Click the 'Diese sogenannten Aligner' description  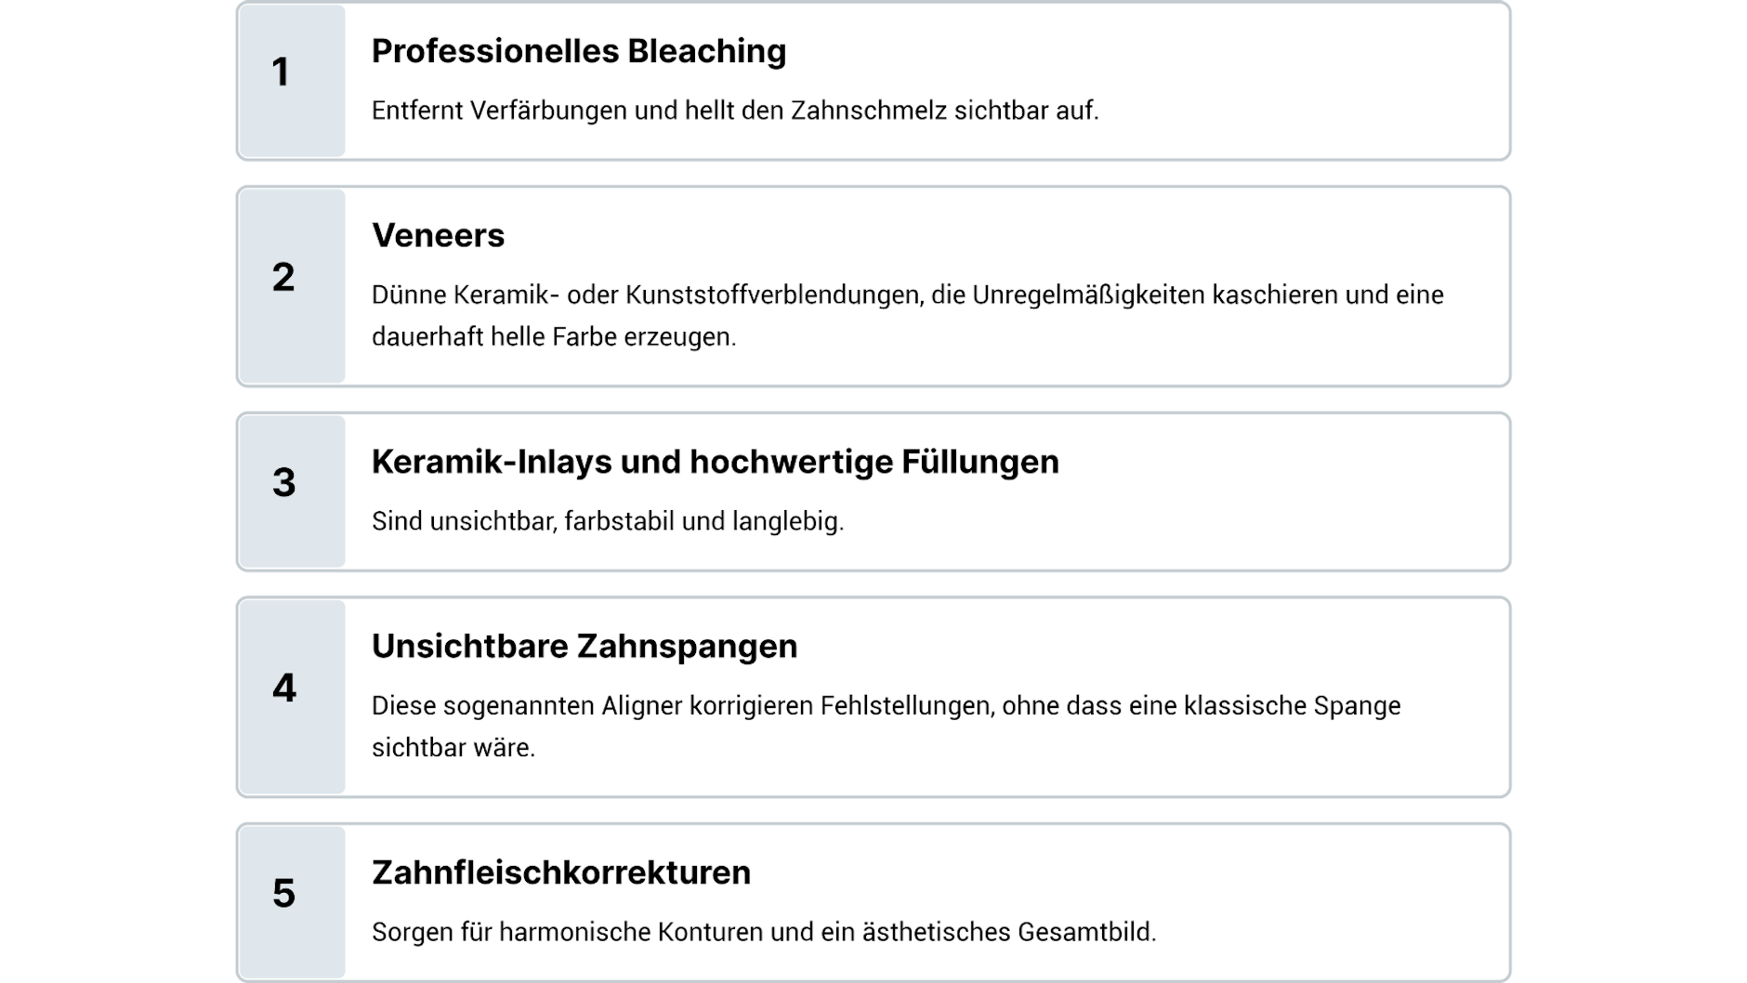click(886, 705)
